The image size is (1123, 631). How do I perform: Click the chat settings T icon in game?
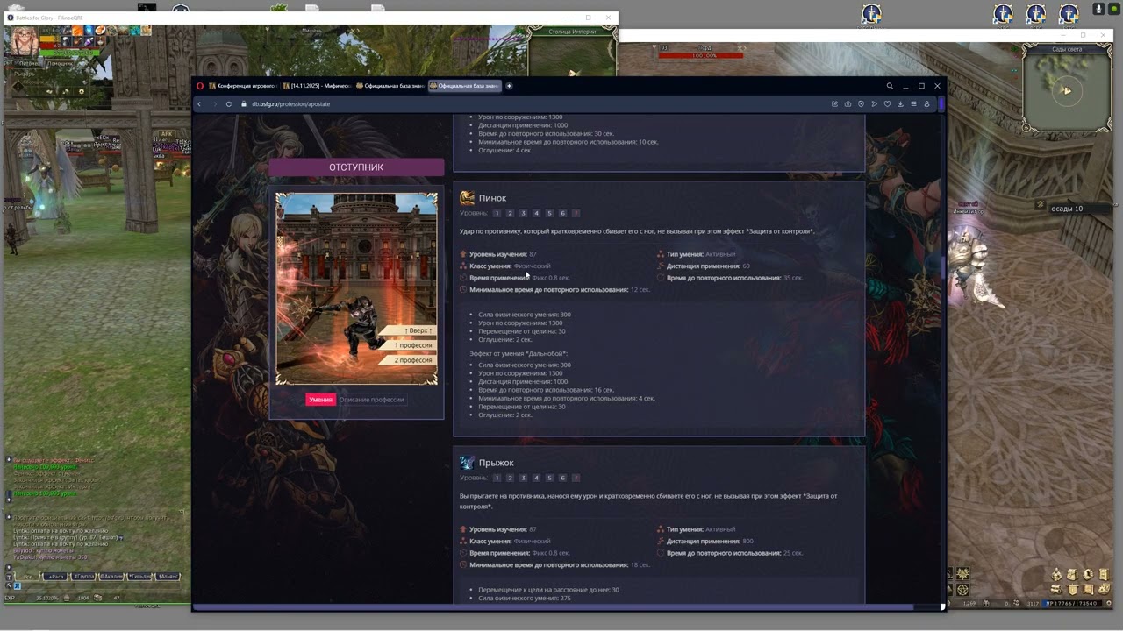tap(11, 577)
